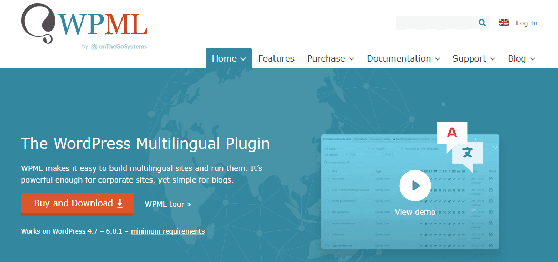558x262 pixels.
Task: Click the WPML description paragraph
Action: click(141, 174)
